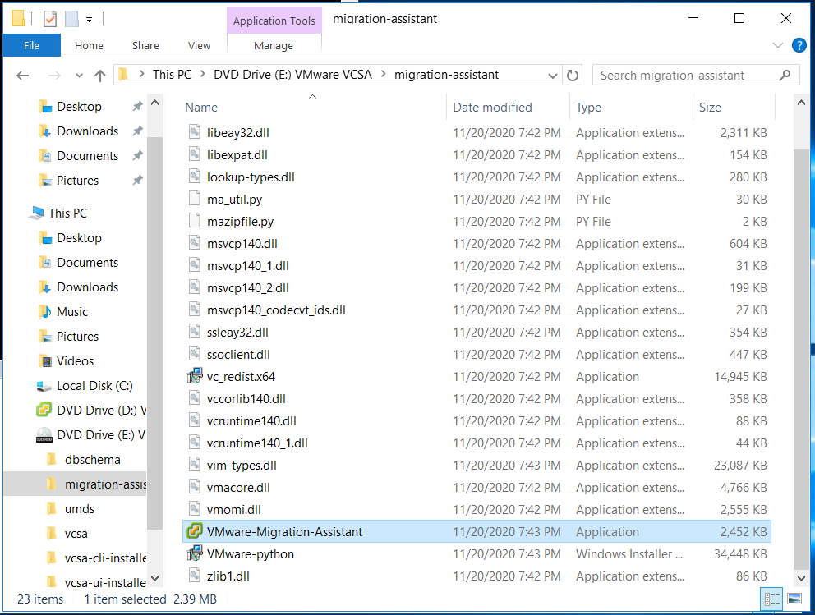Select the vc_redist.x64 installer icon
Screen dimensions: 815x615
tap(195, 375)
